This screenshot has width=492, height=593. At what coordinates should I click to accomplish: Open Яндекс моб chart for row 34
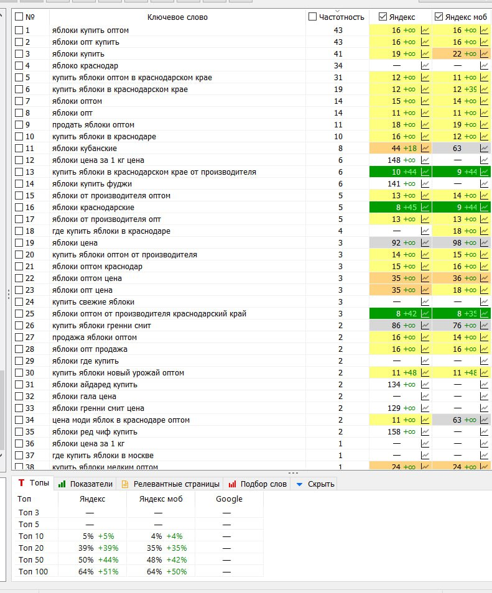tap(484, 420)
